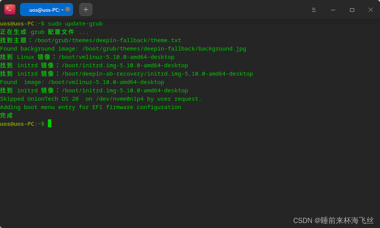Open the terminal hamburger main menu
This screenshot has height=228, width=380.
314,10
